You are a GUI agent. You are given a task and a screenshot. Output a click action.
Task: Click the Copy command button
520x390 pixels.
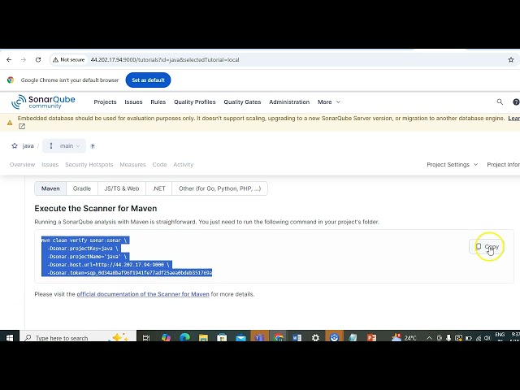click(487, 246)
